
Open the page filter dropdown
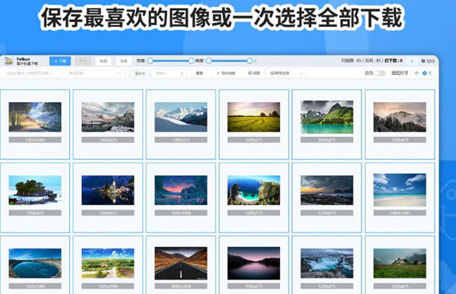click(95, 73)
